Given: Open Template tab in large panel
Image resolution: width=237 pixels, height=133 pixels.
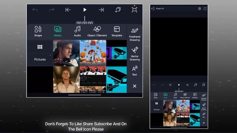Looking at the screenshot, I should tap(117, 31).
